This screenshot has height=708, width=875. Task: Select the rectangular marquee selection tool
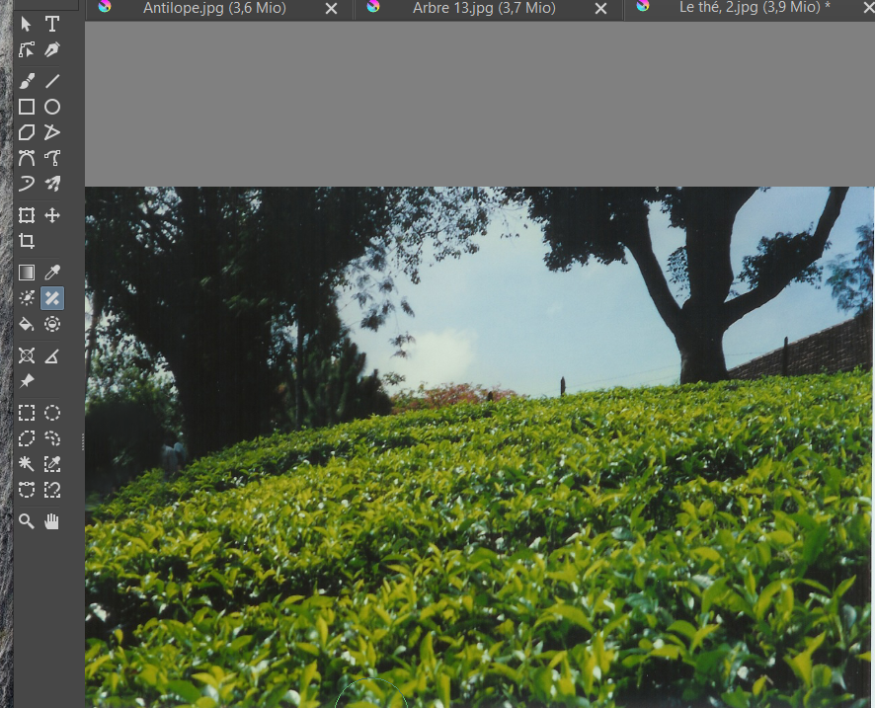click(x=27, y=413)
